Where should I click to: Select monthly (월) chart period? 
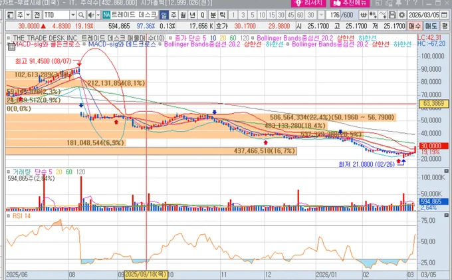point(183,15)
